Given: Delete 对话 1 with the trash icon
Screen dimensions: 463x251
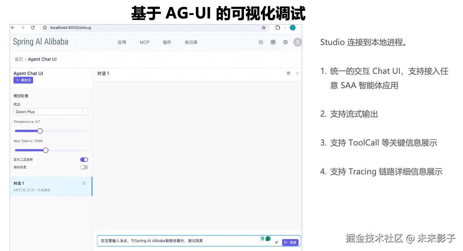Looking at the screenshot, I should 84,183.
